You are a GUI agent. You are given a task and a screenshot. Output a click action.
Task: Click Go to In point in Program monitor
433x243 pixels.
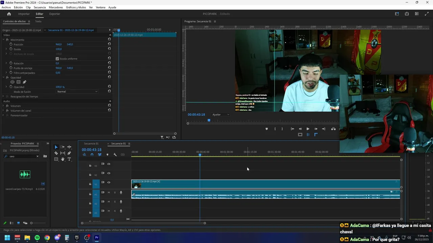point(292,129)
